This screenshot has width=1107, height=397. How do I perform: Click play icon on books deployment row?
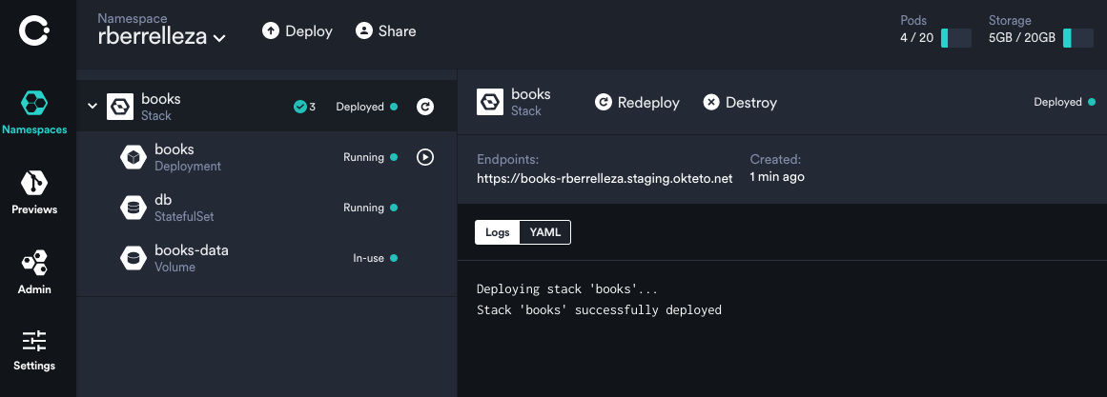425,157
